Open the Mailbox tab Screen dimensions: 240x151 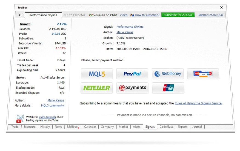[72, 127]
